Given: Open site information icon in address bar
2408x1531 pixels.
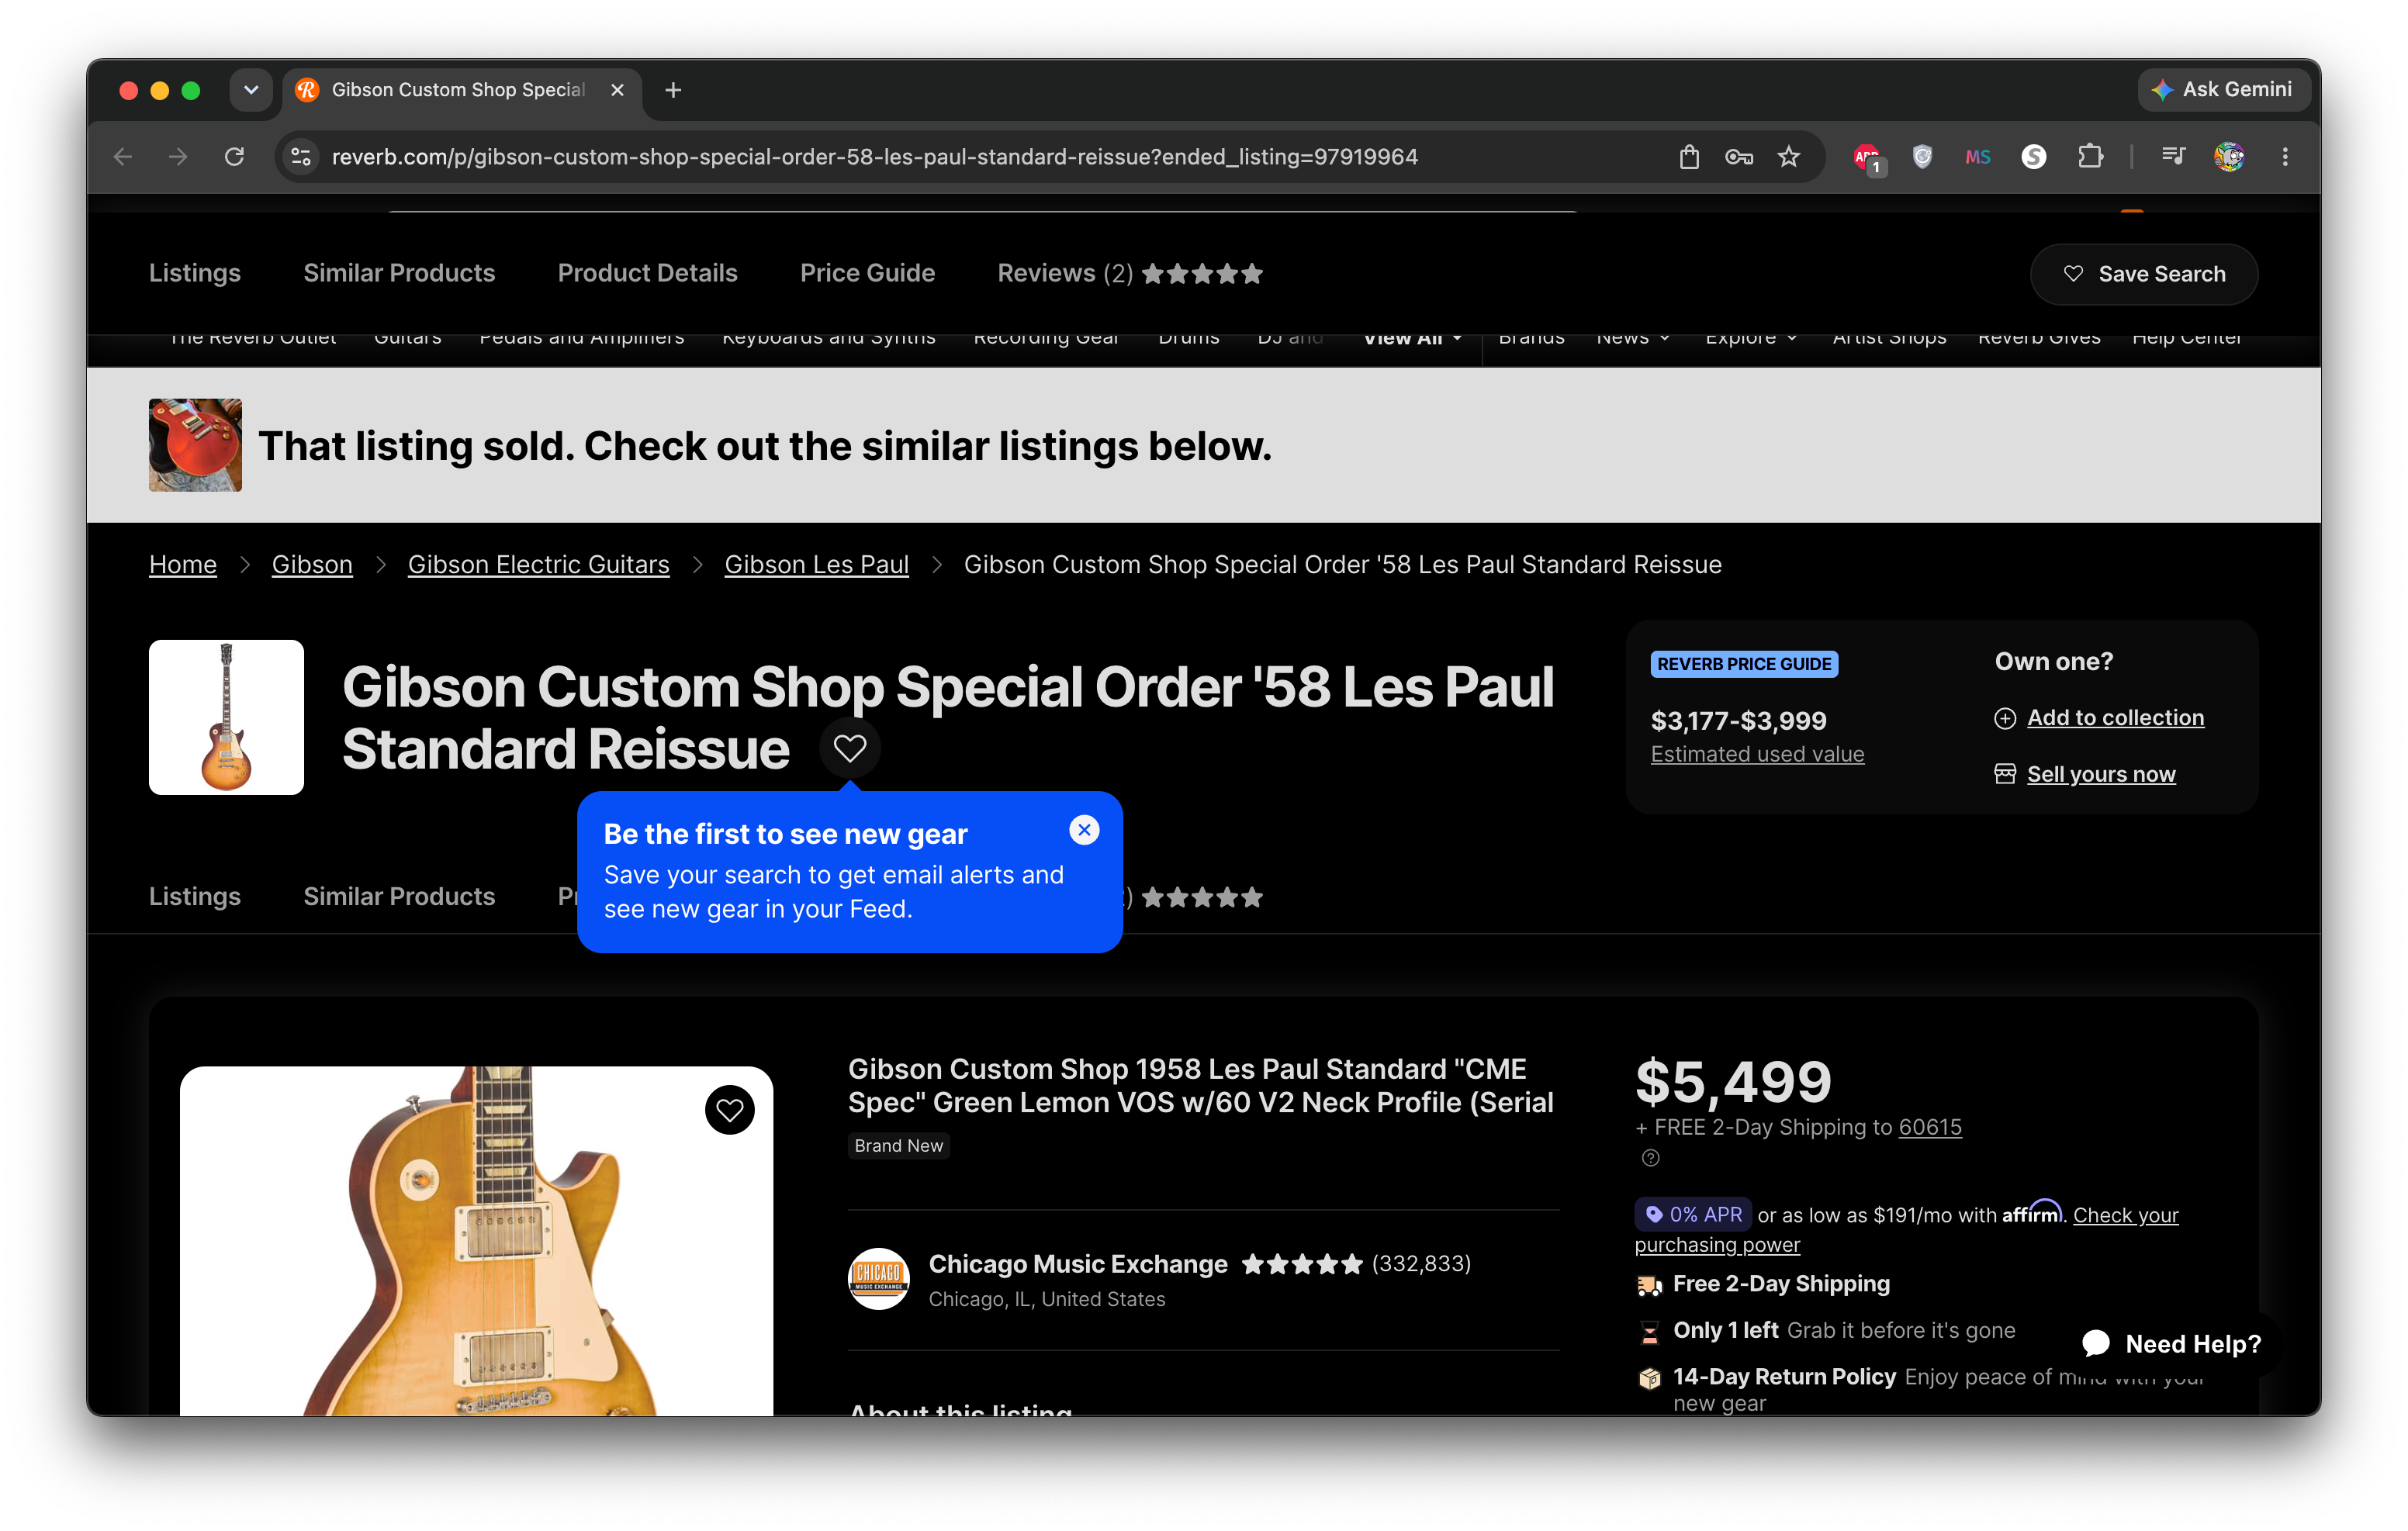Looking at the screenshot, I should coord(301,157).
